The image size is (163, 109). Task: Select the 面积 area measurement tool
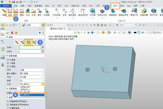(x=39, y=12)
